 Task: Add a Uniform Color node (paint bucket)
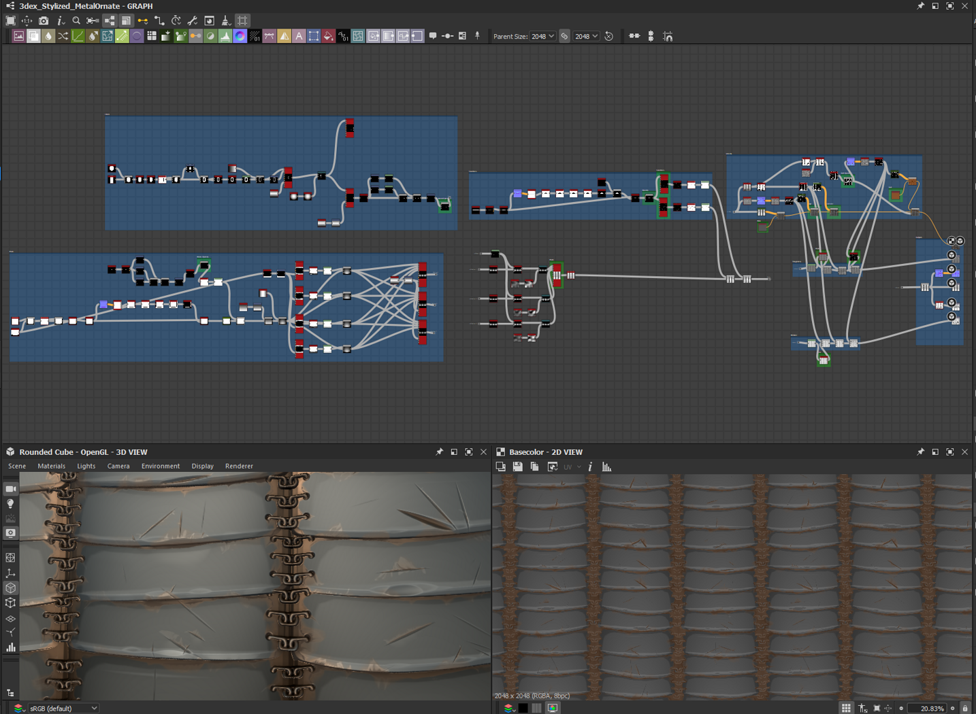click(328, 36)
